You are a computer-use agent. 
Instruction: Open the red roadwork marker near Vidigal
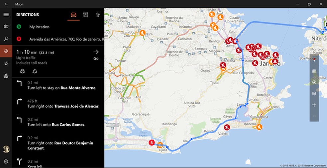pyautogui.click(x=227, y=127)
